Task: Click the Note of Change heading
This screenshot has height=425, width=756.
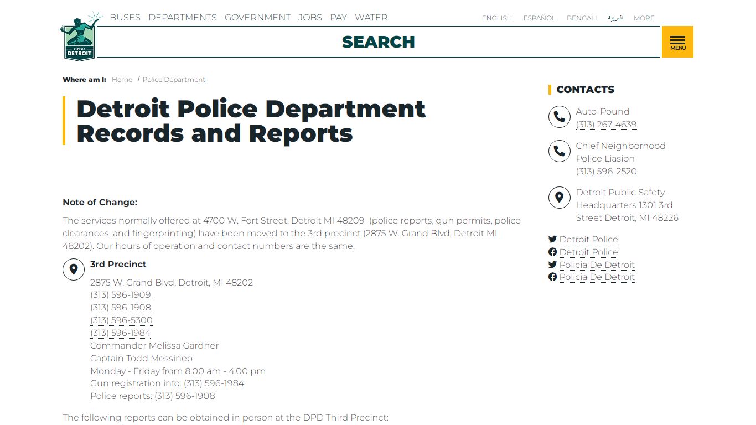Action: [x=100, y=203]
